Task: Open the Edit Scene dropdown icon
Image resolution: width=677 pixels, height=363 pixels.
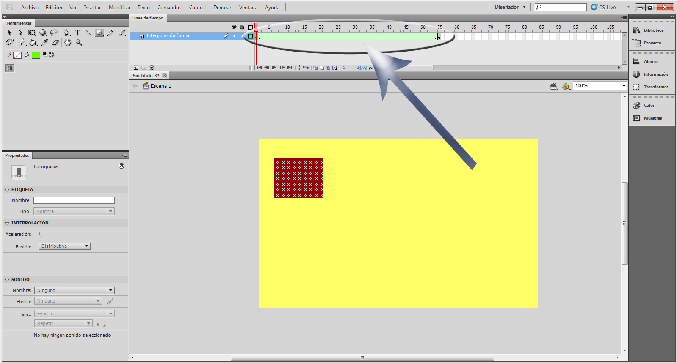Action: coord(554,86)
